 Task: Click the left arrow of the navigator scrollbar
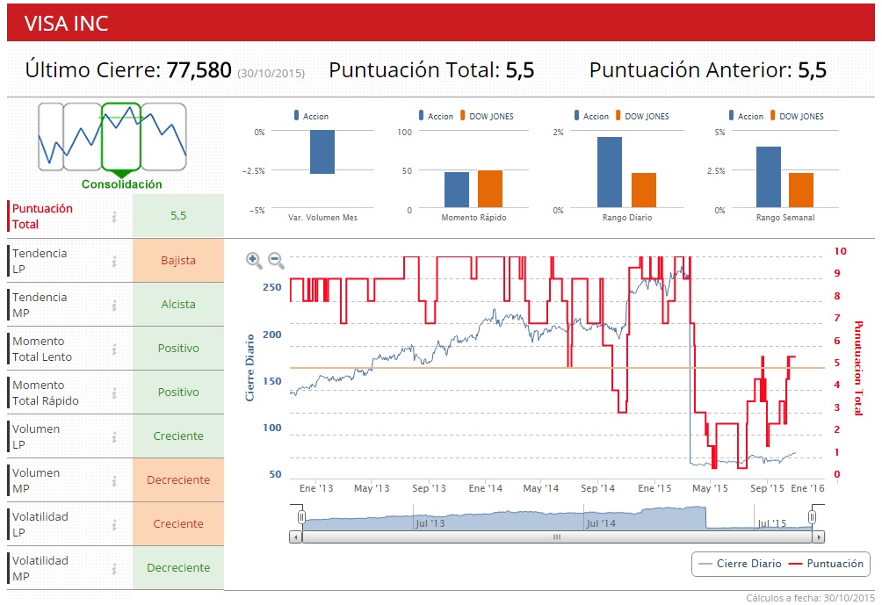(295, 537)
